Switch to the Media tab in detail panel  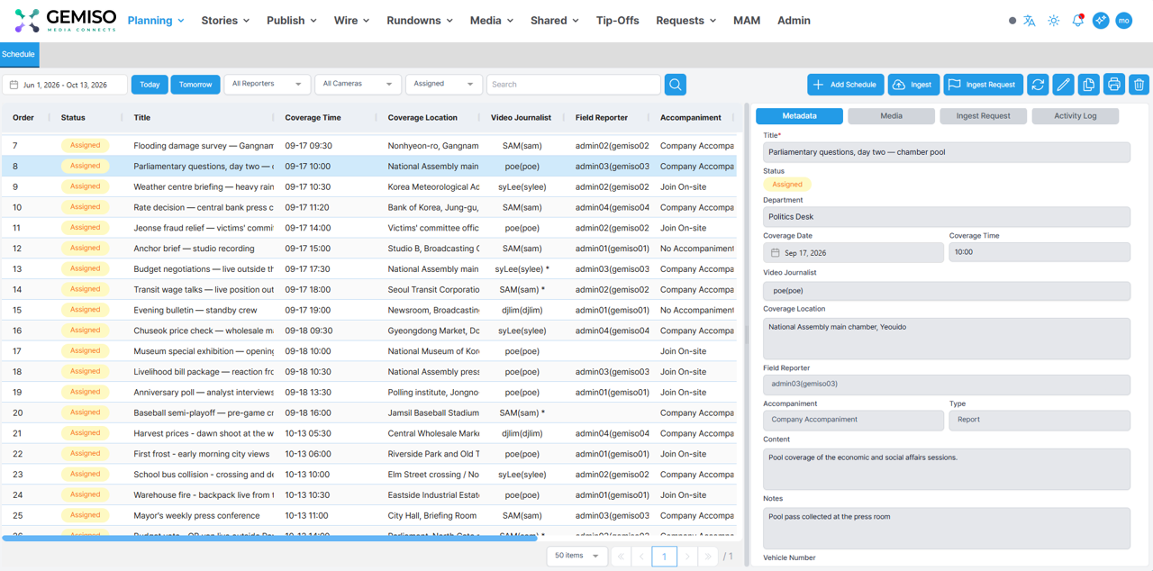pyautogui.click(x=891, y=116)
